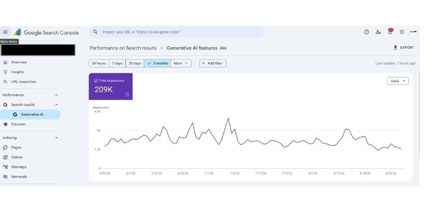The image size is (424, 212).
Task: Click the Google Search Console logo
Action: coord(46,33)
